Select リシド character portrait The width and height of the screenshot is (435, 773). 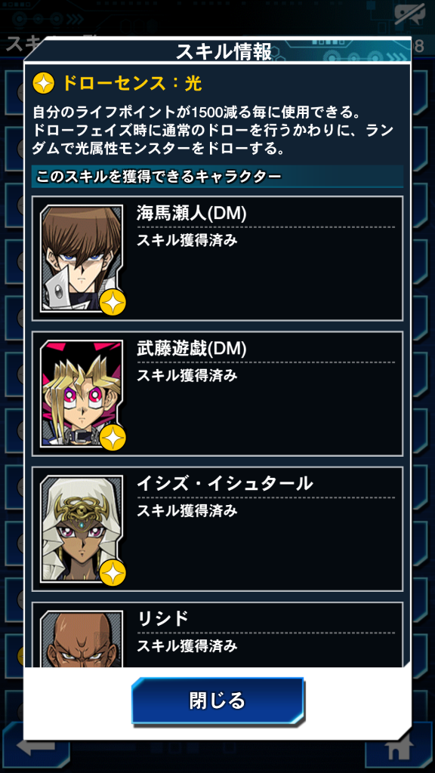[82, 639]
